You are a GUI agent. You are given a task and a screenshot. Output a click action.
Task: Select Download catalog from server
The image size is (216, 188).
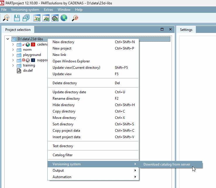click(x=167, y=164)
